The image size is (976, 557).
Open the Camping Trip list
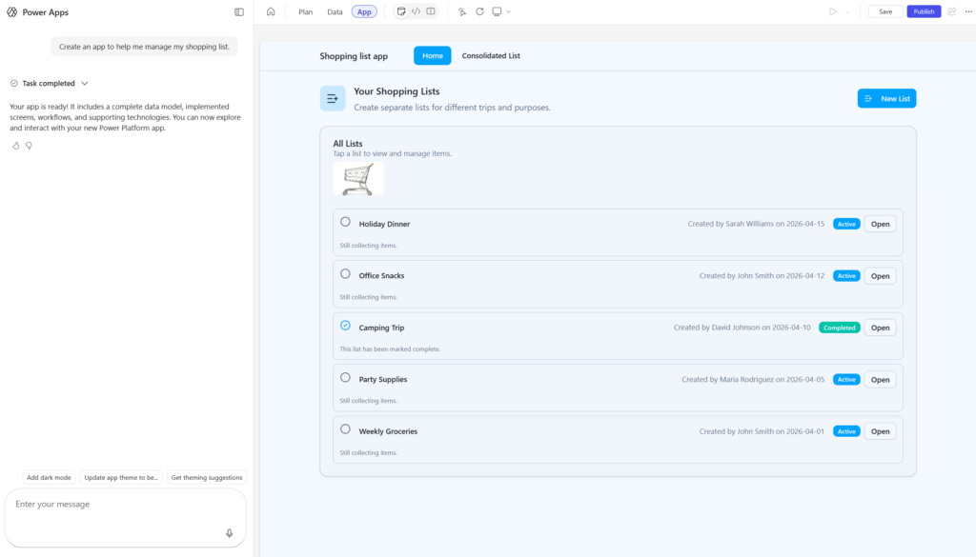[880, 328]
